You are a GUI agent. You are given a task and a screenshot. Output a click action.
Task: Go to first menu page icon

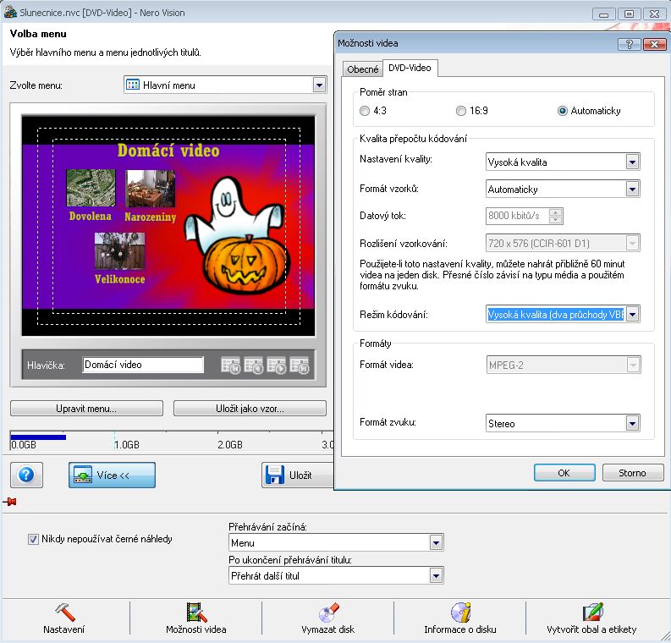coord(231,365)
